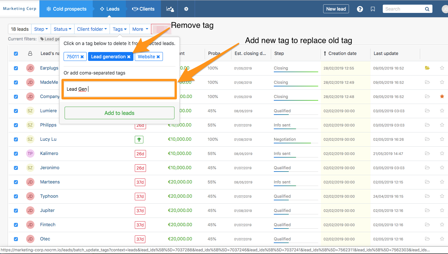Open the Cold prospects section
Screen dimensions: 448x254
point(66,9)
